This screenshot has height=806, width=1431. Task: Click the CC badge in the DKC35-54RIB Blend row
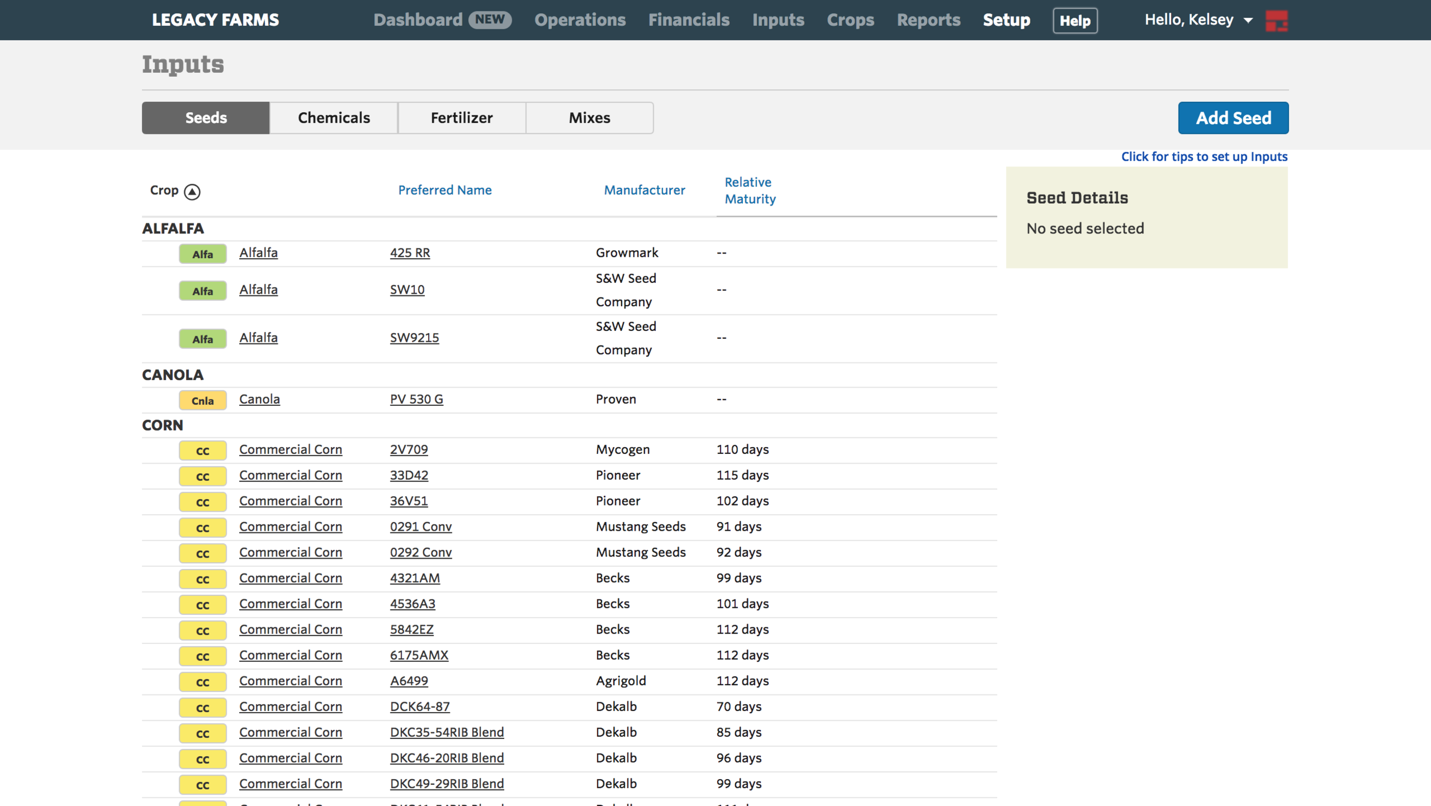pyautogui.click(x=203, y=734)
